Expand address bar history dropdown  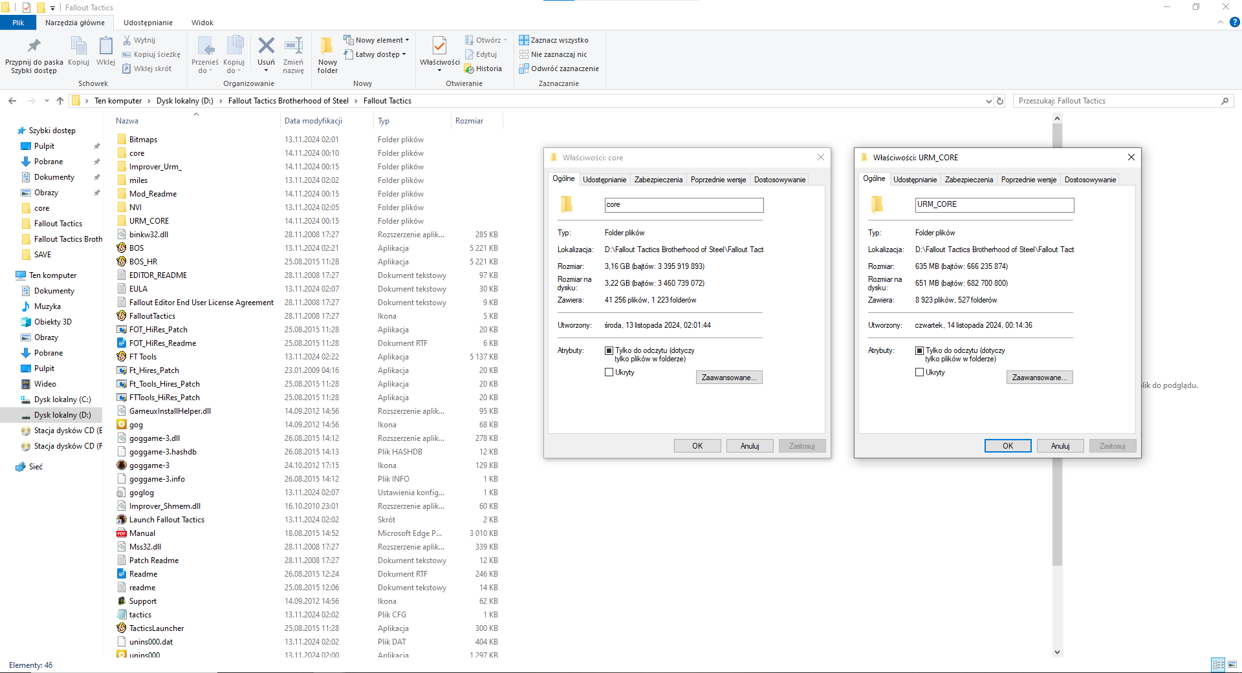click(988, 101)
